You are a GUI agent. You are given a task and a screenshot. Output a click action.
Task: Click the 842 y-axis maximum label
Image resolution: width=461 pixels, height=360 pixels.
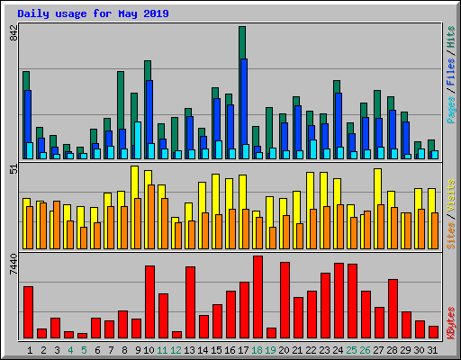point(14,32)
